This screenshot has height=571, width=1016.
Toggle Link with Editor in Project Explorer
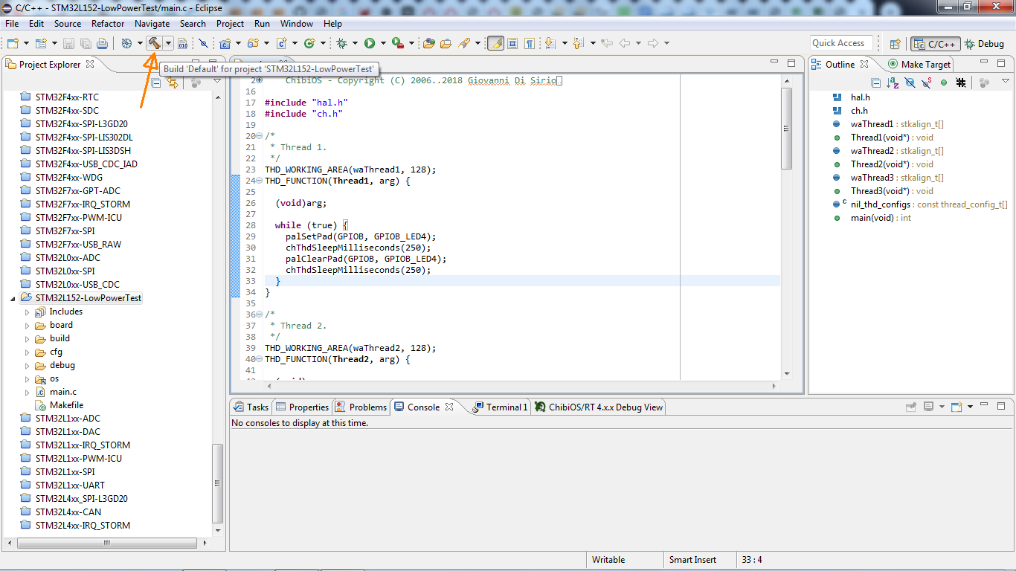click(173, 83)
